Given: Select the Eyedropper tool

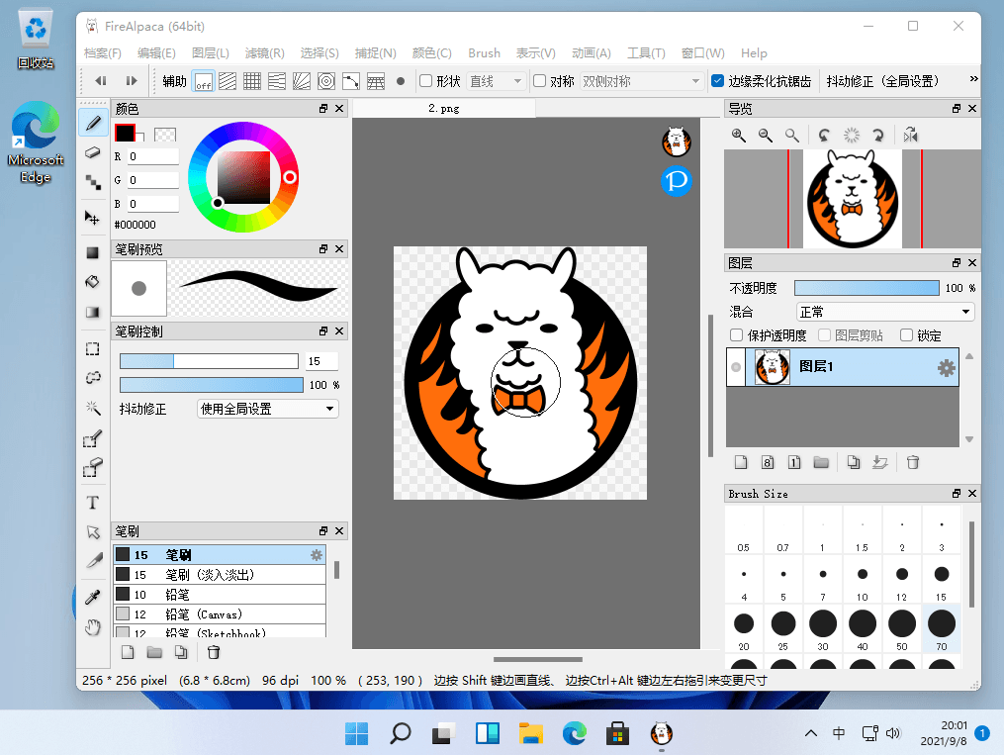Looking at the screenshot, I should (93, 597).
